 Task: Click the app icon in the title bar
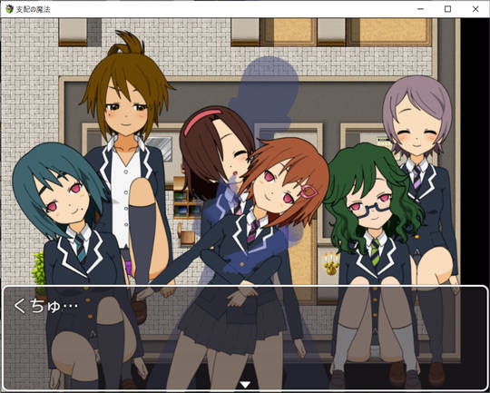10,9
